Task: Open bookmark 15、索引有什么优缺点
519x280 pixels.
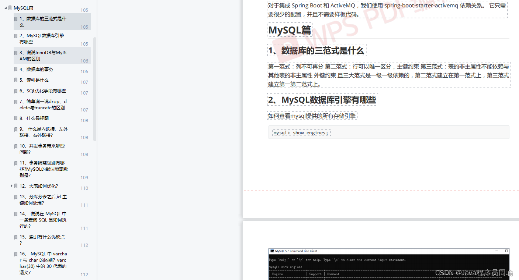Action: (x=42, y=240)
